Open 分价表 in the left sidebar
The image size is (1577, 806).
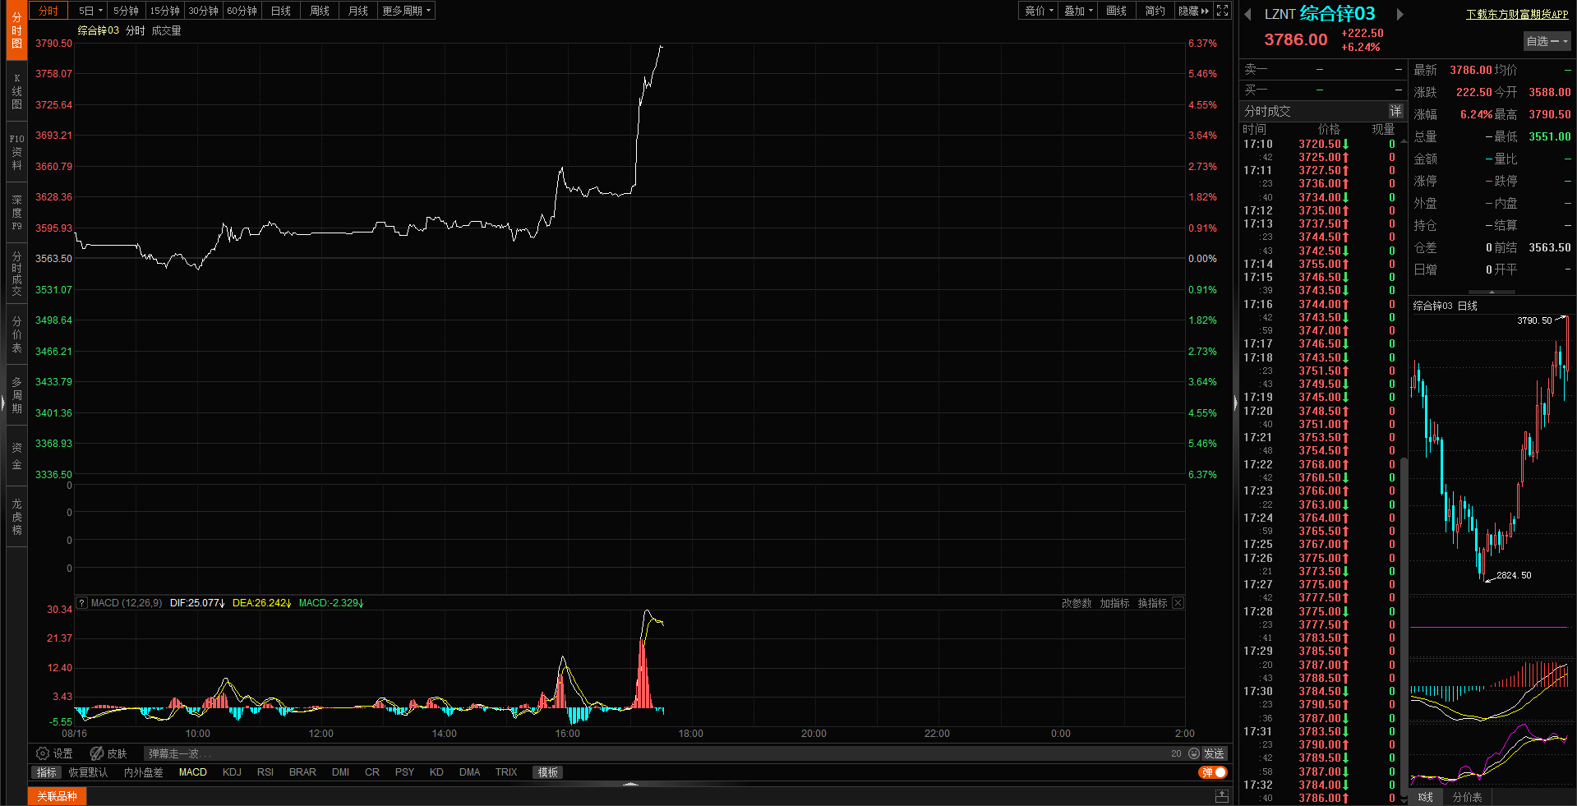tap(16, 334)
